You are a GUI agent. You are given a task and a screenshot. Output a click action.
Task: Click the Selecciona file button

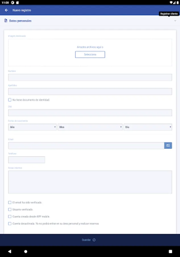(90, 55)
